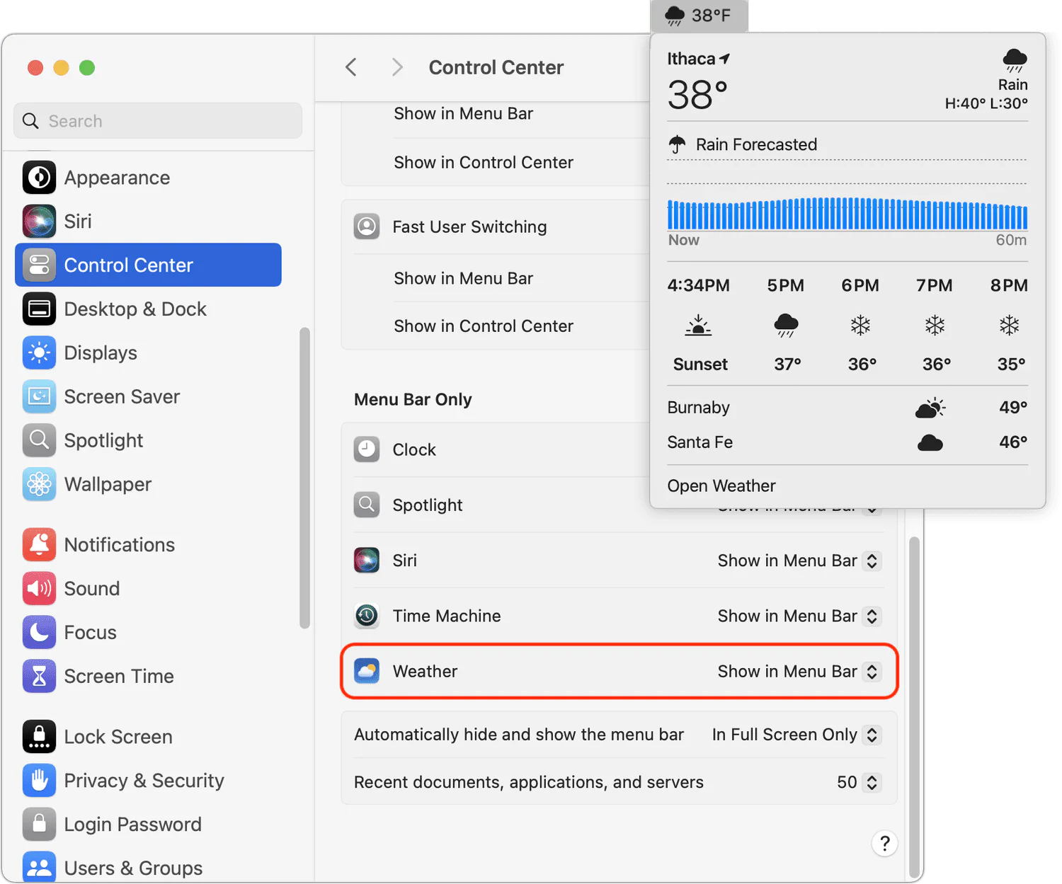1062x884 pixels.
Task: Go forward with the right chevron button
Action: 397,67
